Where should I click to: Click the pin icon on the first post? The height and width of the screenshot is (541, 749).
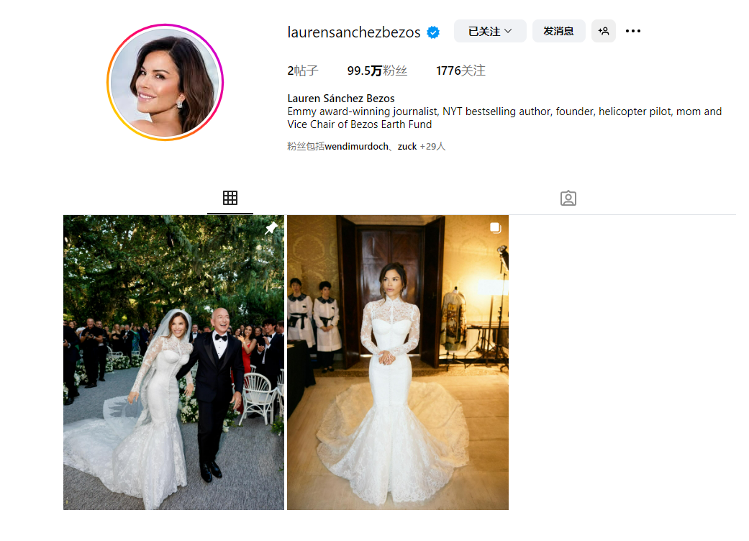pos(271,228)
